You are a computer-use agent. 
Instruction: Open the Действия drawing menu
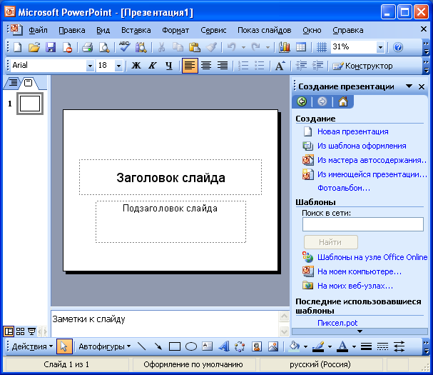click(x=32, y=346)
